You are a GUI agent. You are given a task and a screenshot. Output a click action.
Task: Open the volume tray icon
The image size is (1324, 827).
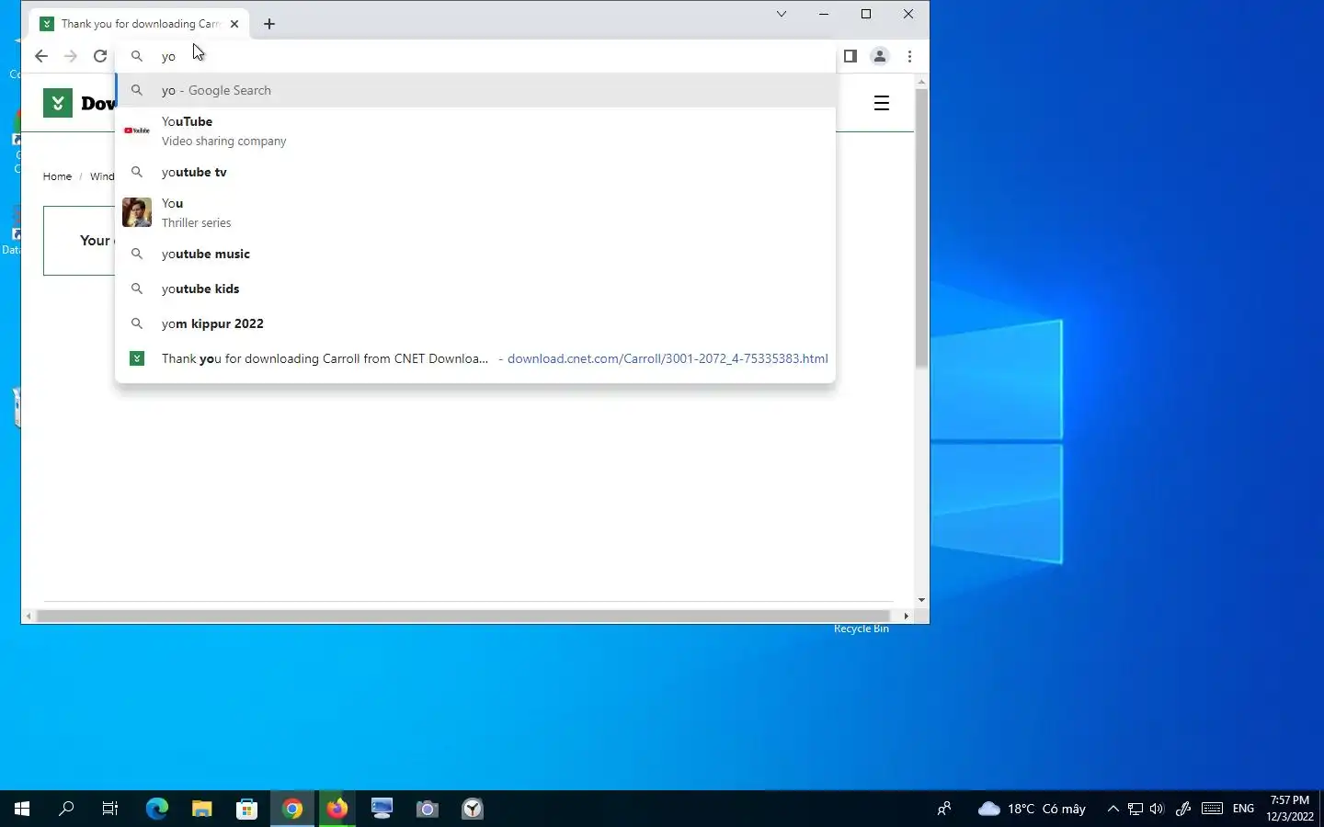pyautogui.click(x=1158, y=809)
